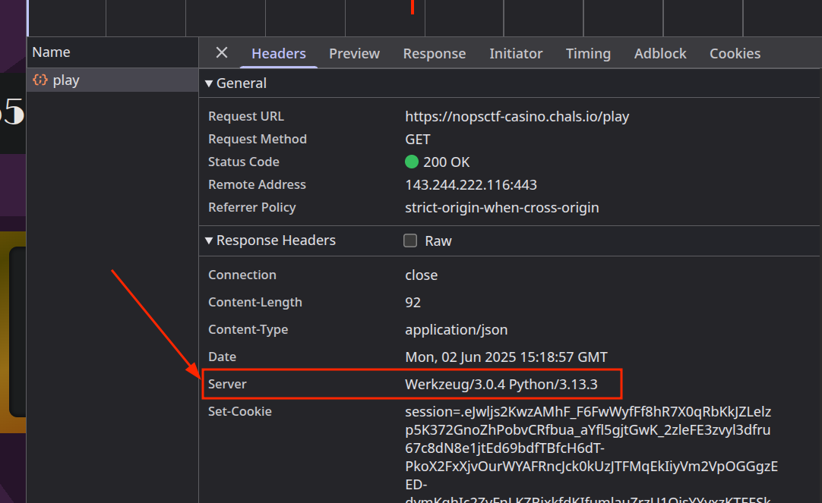This screenshot has height=503, width=822.
Task: Select the play request in the Name list
Action: [x=65, y=80]
